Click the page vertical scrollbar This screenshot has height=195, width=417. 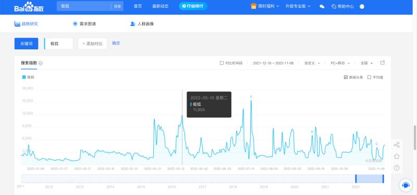(415, 138)
